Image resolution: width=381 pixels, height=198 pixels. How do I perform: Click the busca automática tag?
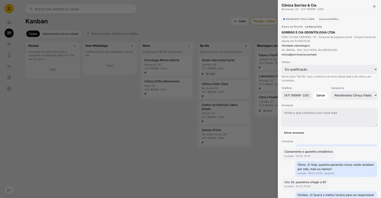click(328, 19)
